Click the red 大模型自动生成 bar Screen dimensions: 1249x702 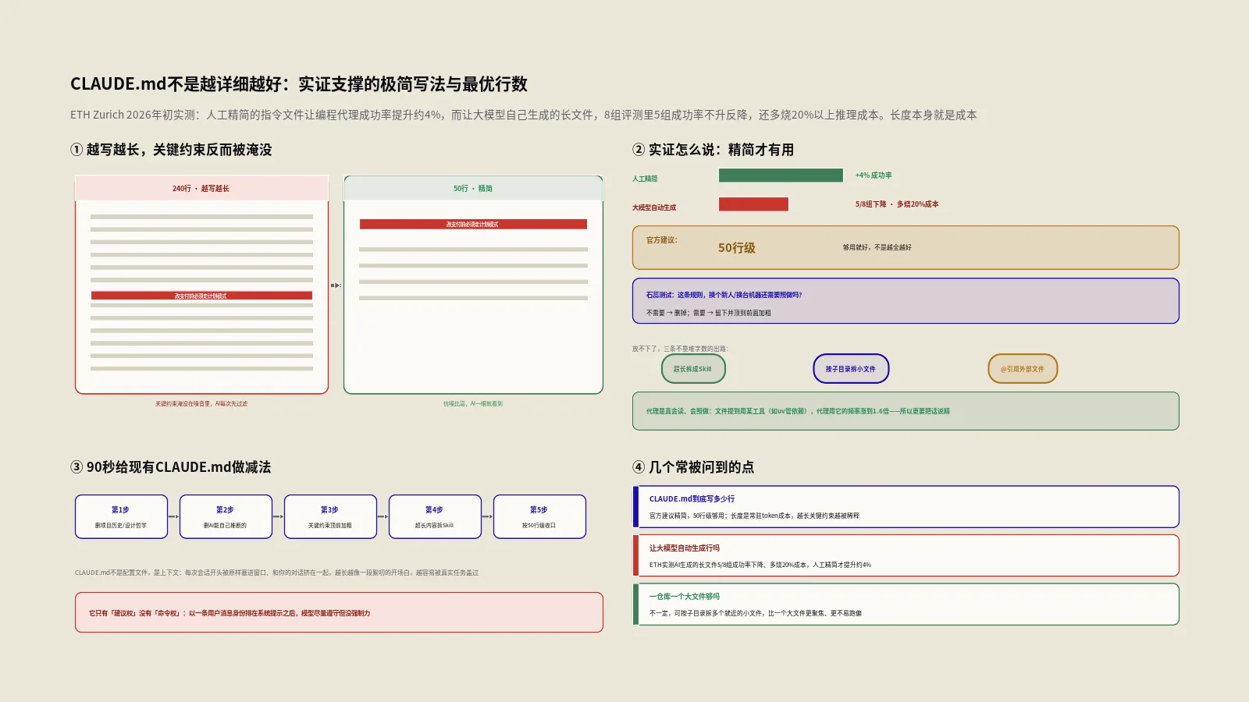[753, 204]
